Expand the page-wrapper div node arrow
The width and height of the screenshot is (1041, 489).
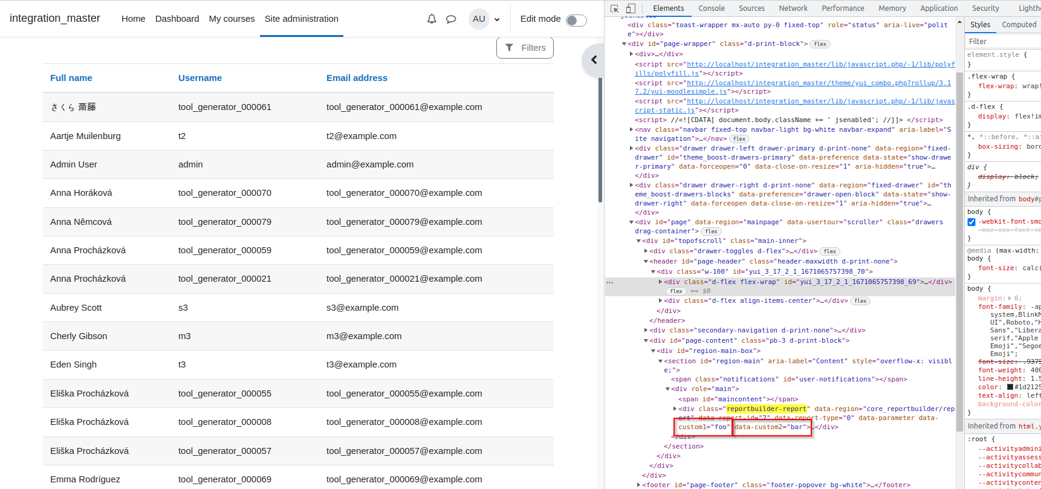[x=624, y=44]
